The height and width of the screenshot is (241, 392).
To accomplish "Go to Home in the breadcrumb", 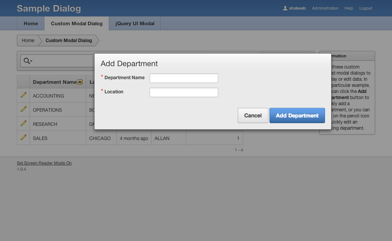I will point(28,41).
